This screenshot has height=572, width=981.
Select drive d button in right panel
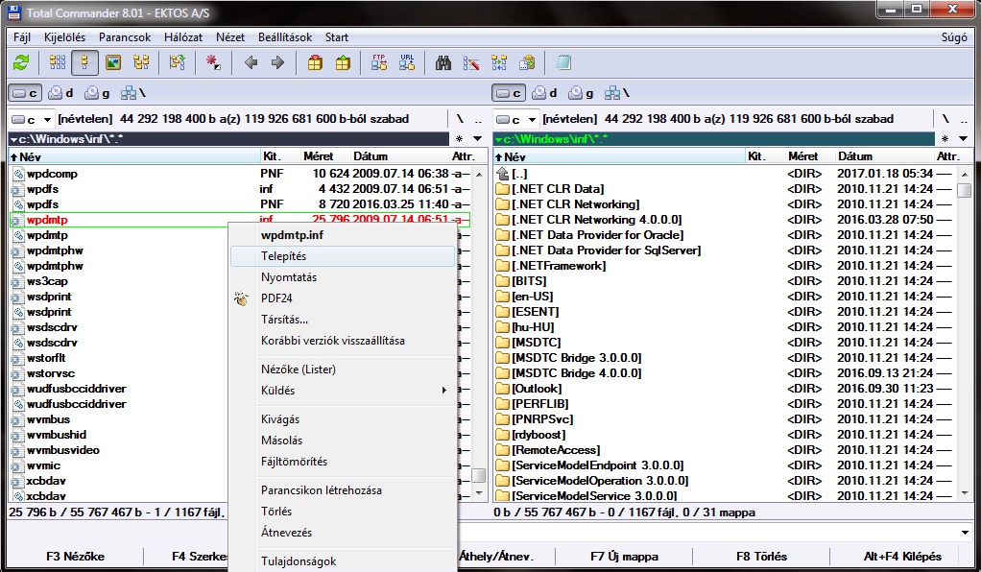click(x=545, y=93)
